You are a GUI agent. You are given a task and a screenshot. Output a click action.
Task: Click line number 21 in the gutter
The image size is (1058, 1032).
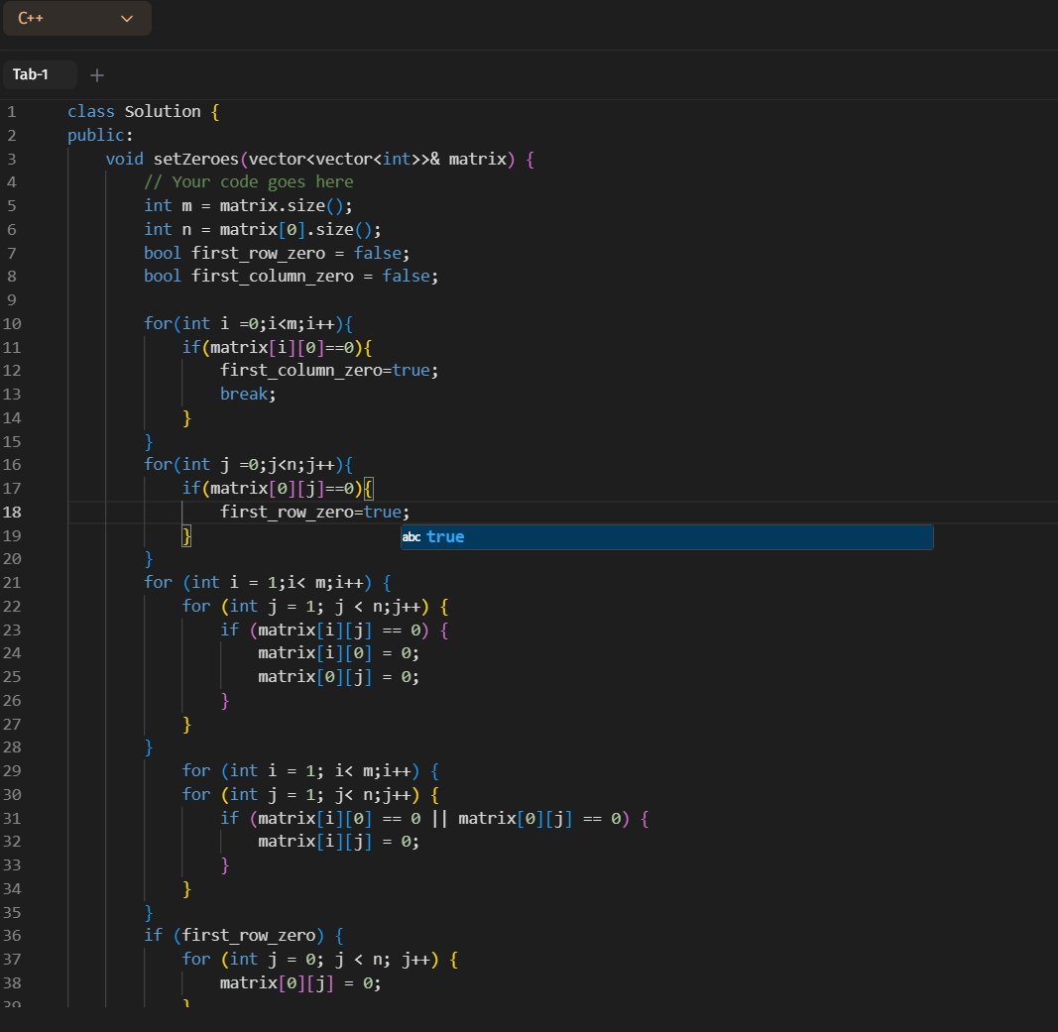[12, 582]
